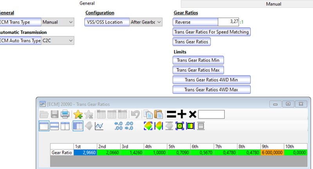The image size is (313, 169).
Task: Click the second greyed table grid icon
Action: (x=112, y=114)
